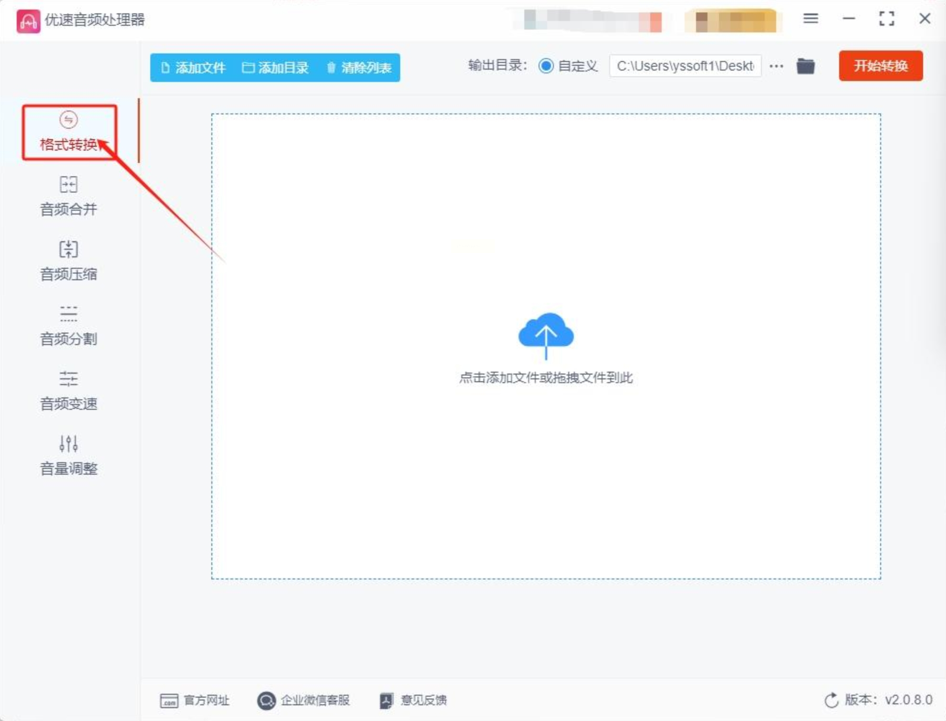The image size is (946, 721).
Task: Open the hamburger menu in title bar
Action: [x=810, y=19]
